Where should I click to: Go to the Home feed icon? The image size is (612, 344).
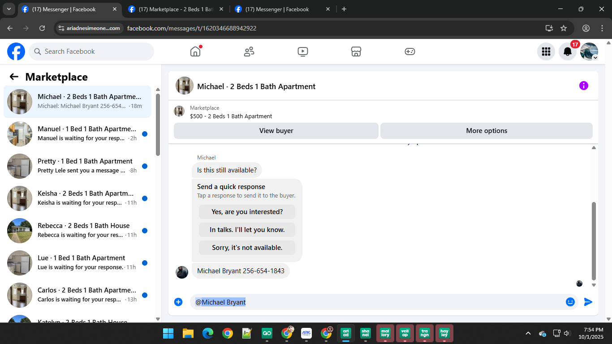[195, 52]
